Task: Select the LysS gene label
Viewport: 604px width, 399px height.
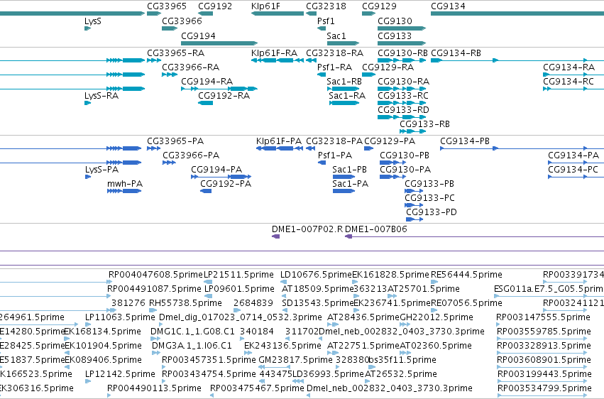Action: pyautogui.click(x=93, y=21)
